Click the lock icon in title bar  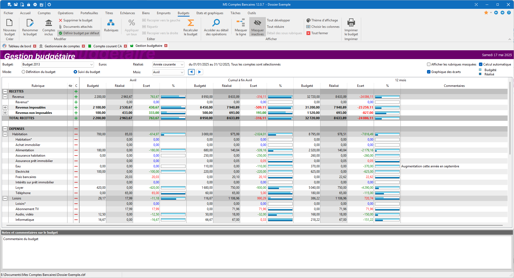point(29,5)
